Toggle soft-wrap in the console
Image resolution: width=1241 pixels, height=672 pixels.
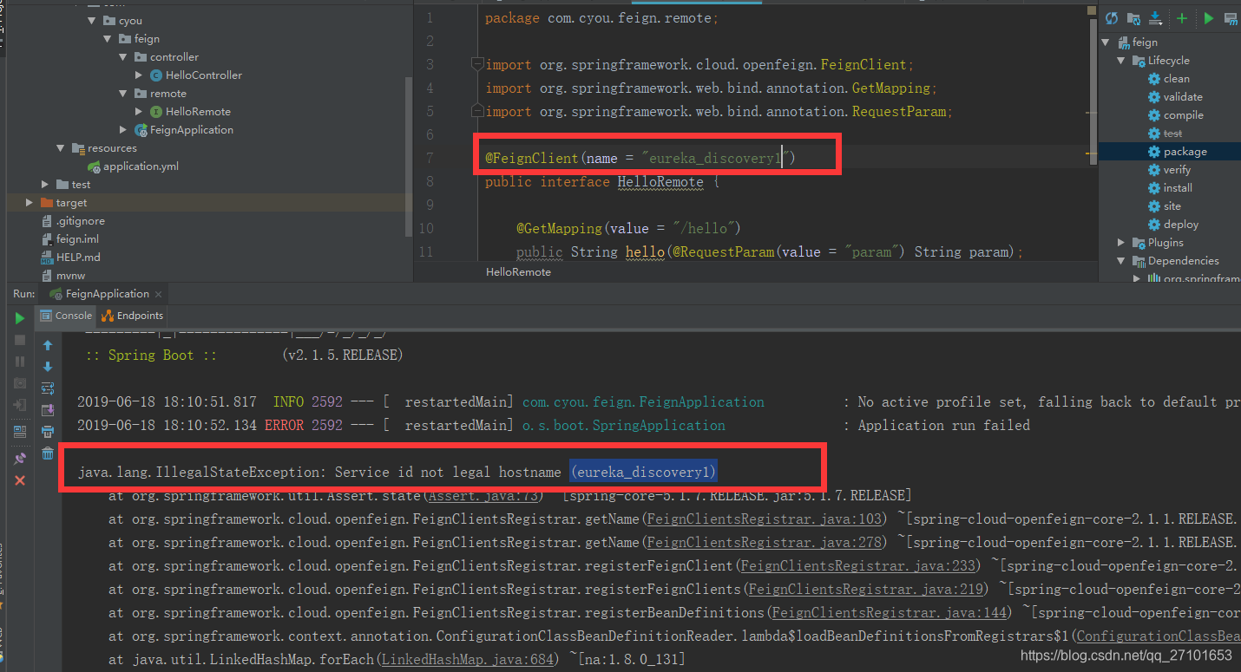(48, 388)
